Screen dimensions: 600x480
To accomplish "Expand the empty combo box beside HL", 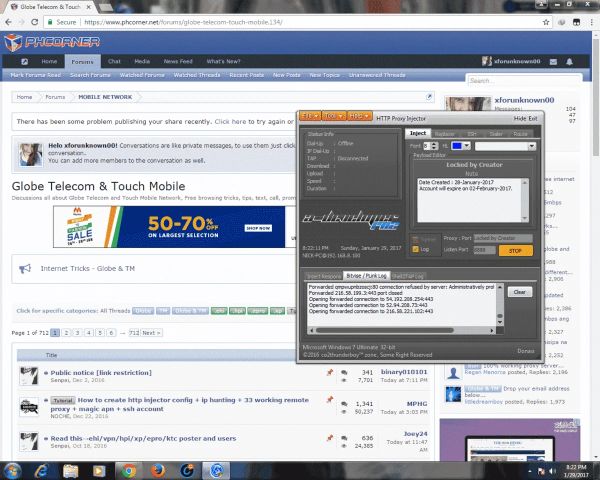I will [x=532, y=146].
